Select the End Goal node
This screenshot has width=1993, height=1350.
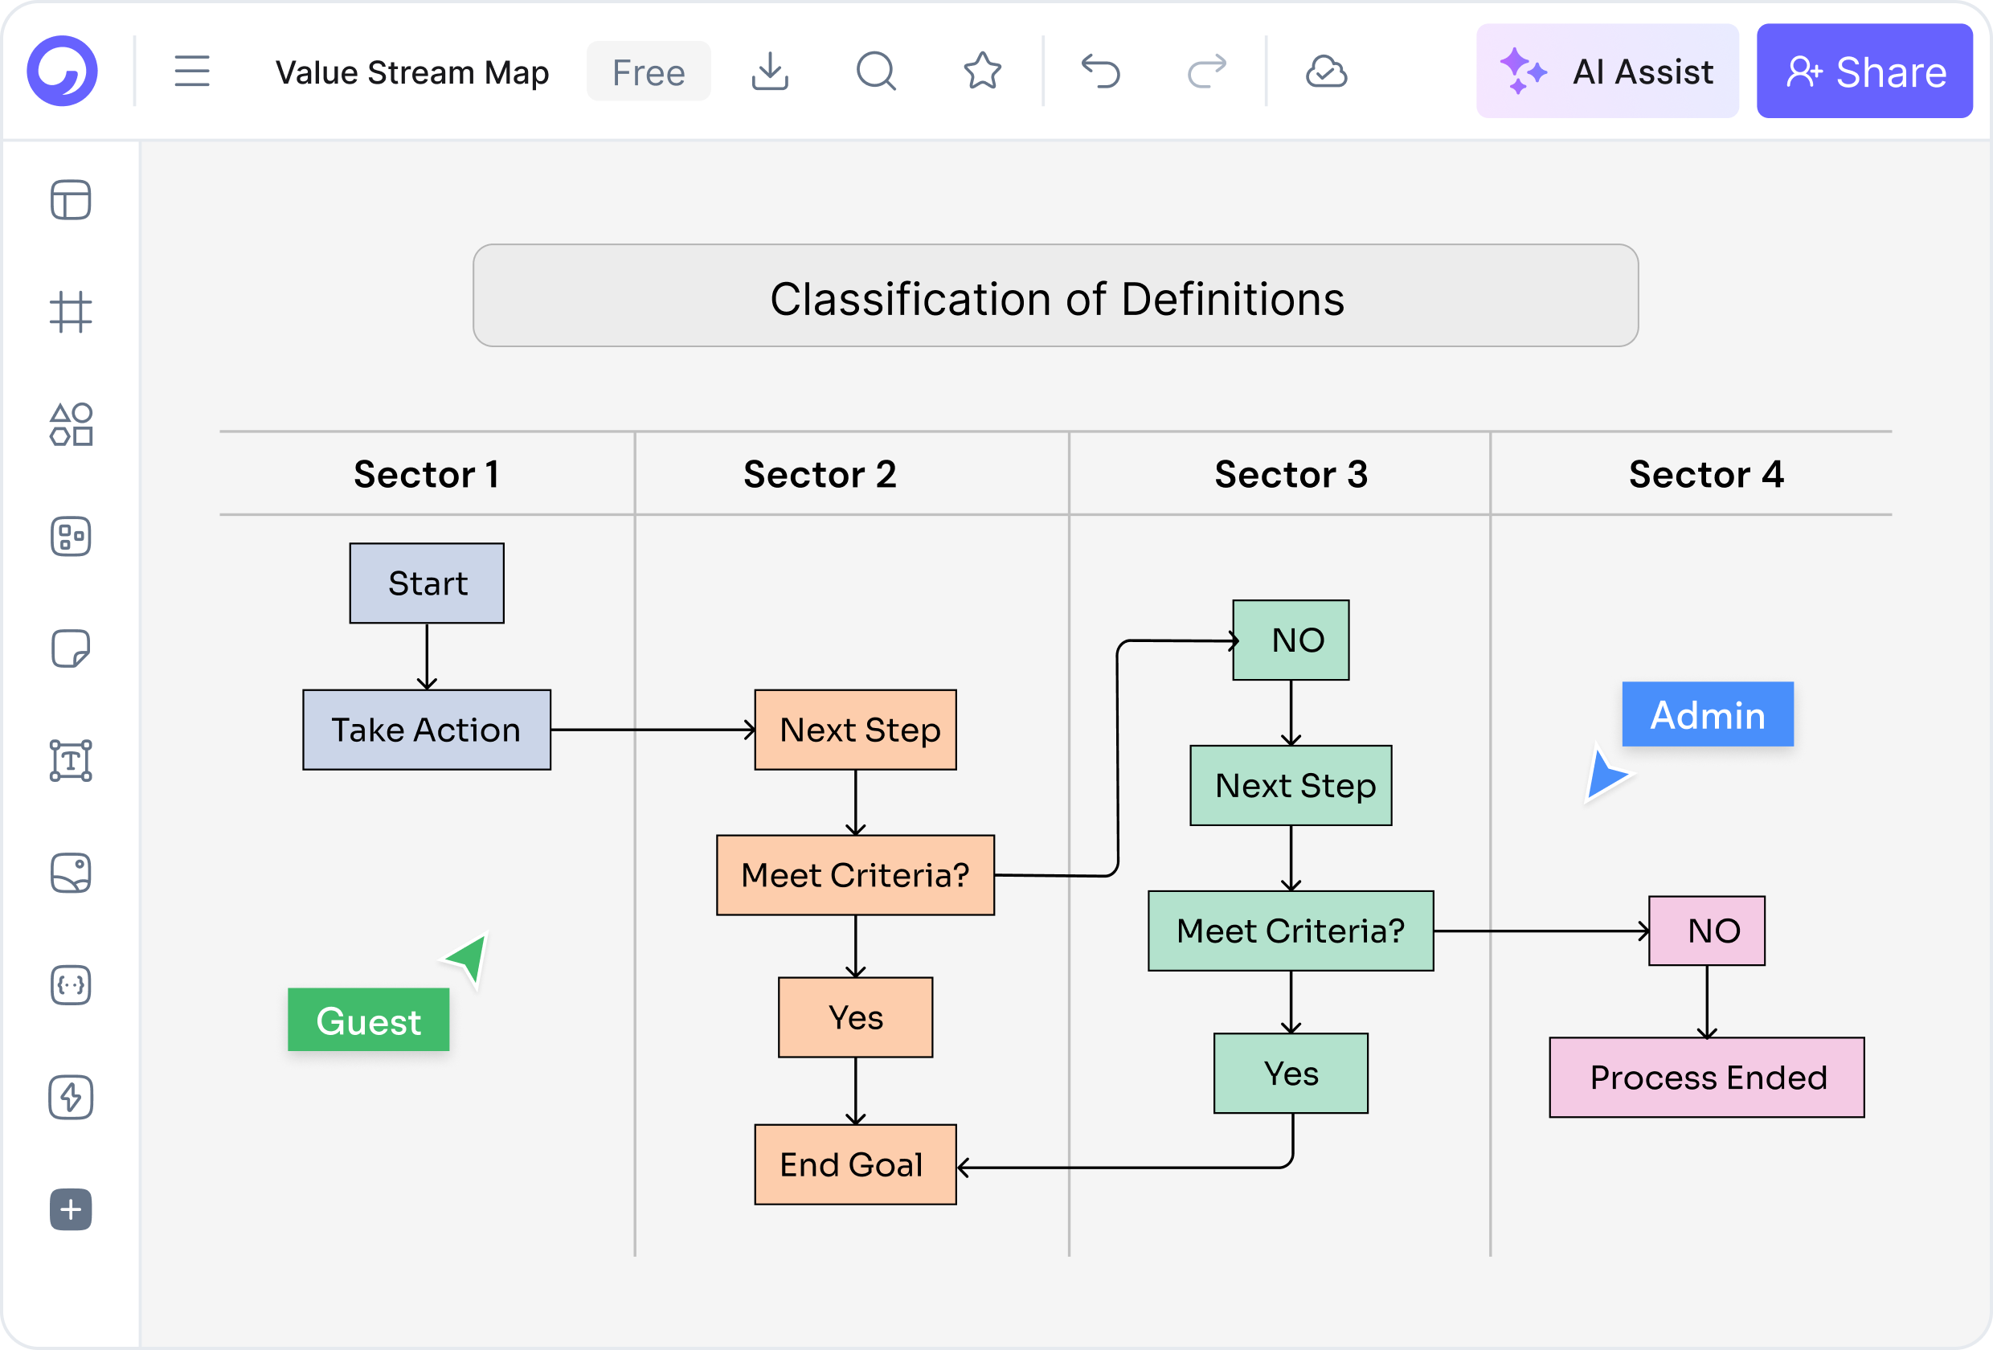(x=856, y=1164)
